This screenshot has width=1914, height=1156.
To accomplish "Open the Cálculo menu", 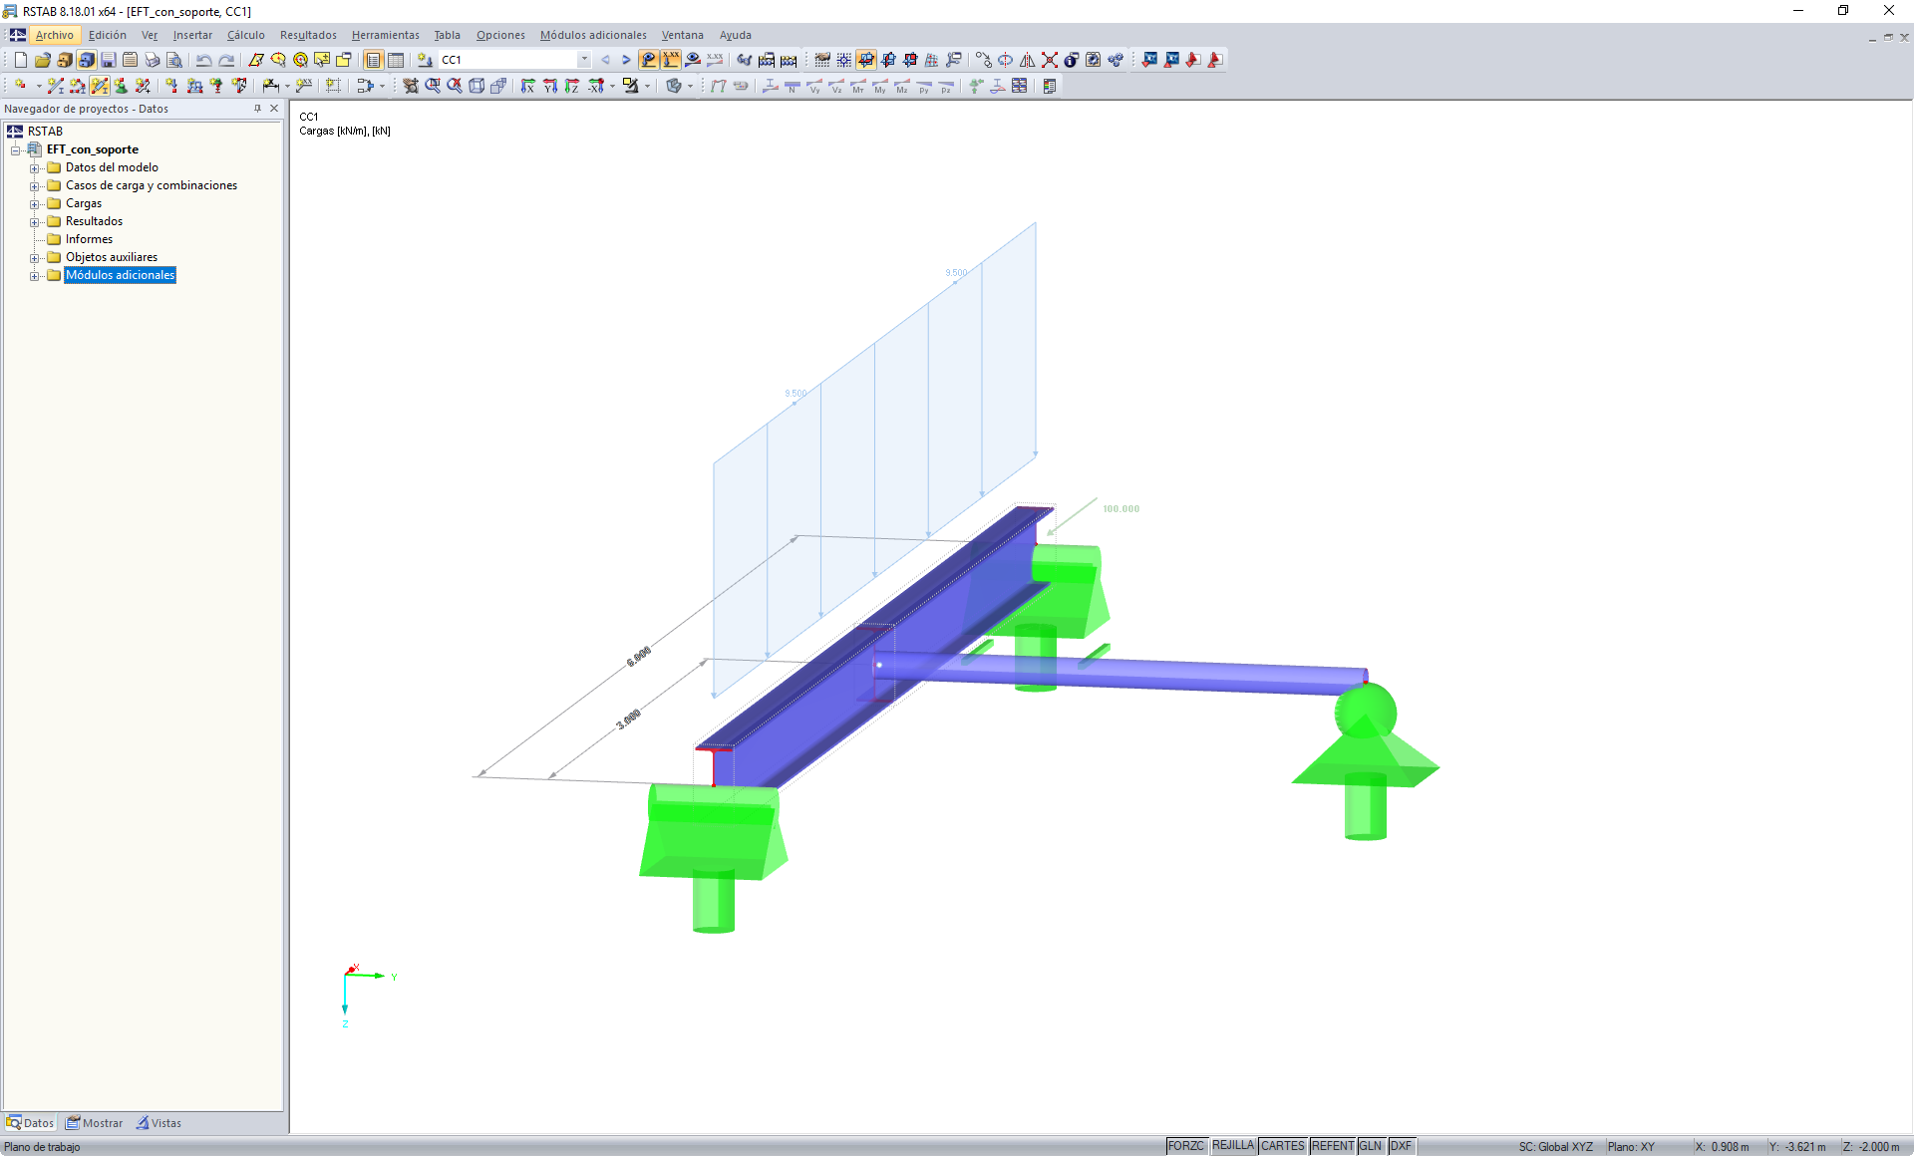I will click(245, 35).
